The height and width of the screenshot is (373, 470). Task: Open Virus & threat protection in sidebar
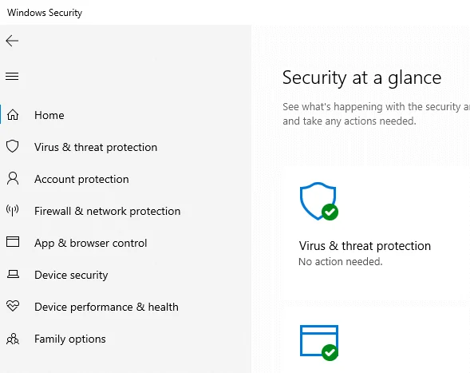pos(96,147)
